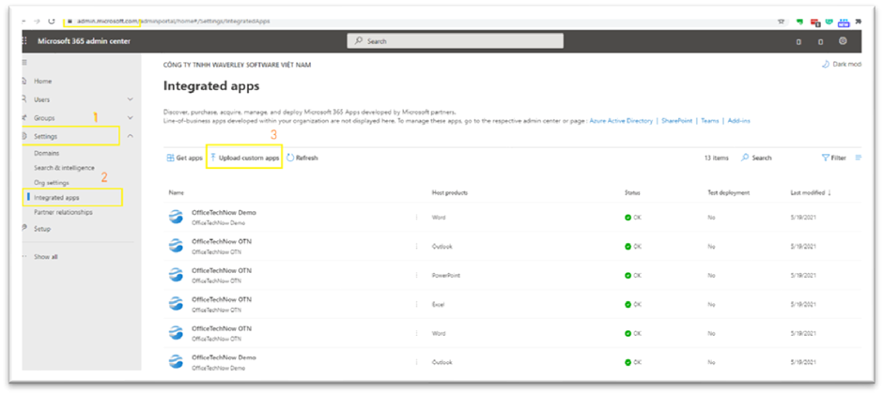Click the Get apps button label
This screenshot has width=883, height=394.
coord(189,158)
